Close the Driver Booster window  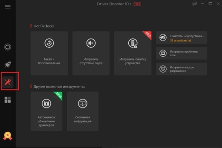click(218, 4)
